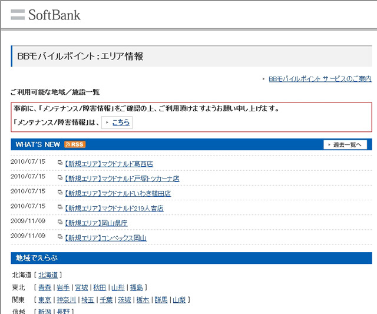This screenshot has height=314, width=377.
Task: Click popup icon beside マクドナルド219人吉店
Action: click(x=60, y=207)
